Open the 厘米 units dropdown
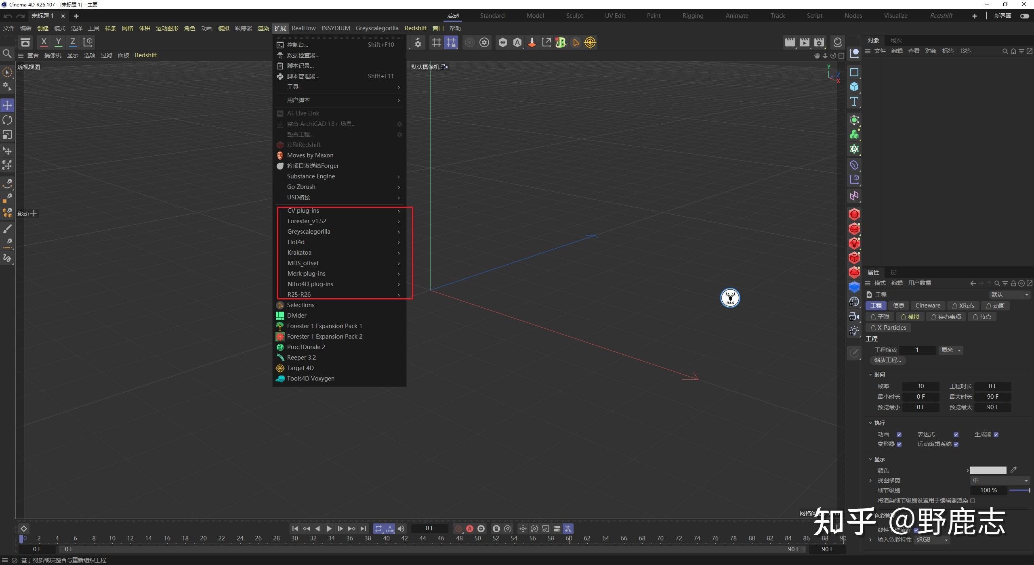The image size is (1034, 565). [x=950, y=350]
